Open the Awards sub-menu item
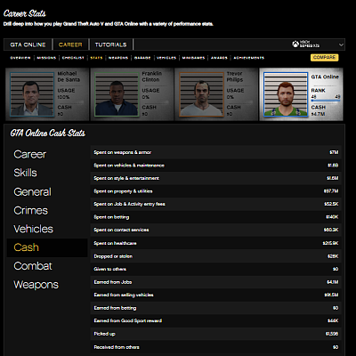Image resolution: width=356 pixels, height=356 pixels. [x=219, y=58]
